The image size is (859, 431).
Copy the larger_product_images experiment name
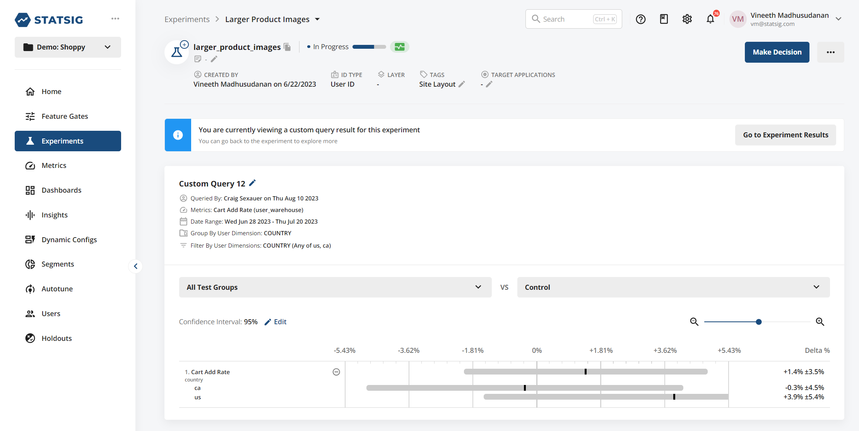[x=287, y=47]
